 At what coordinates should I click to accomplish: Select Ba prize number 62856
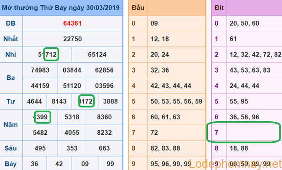click(x=104, y=70)
